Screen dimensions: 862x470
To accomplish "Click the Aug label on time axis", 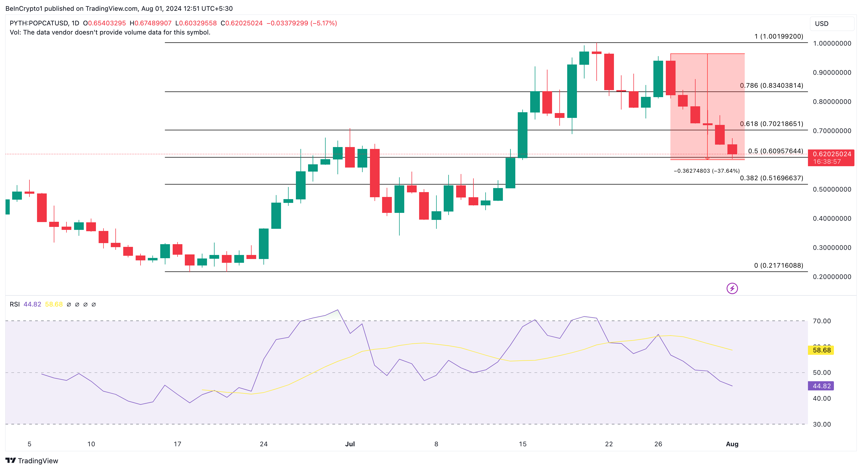I will click(x=732, y=444).
